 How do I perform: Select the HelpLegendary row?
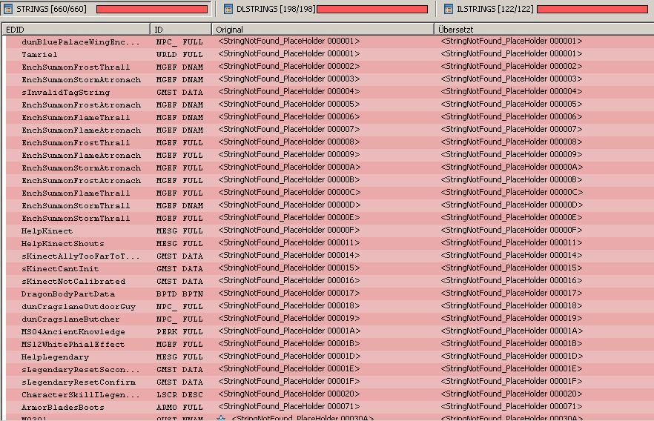click(x=329, y=357)
